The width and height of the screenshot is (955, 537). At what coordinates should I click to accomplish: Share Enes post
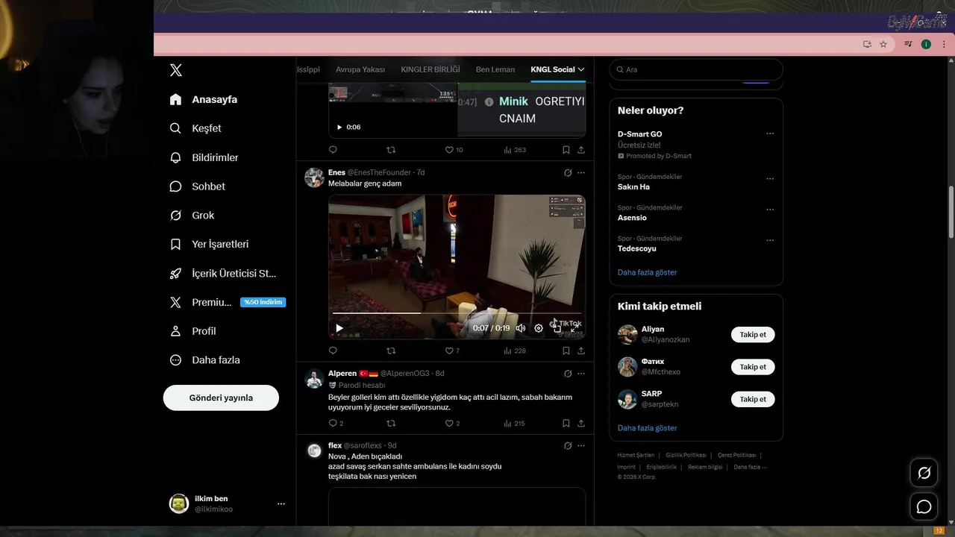tap(581, 351)
